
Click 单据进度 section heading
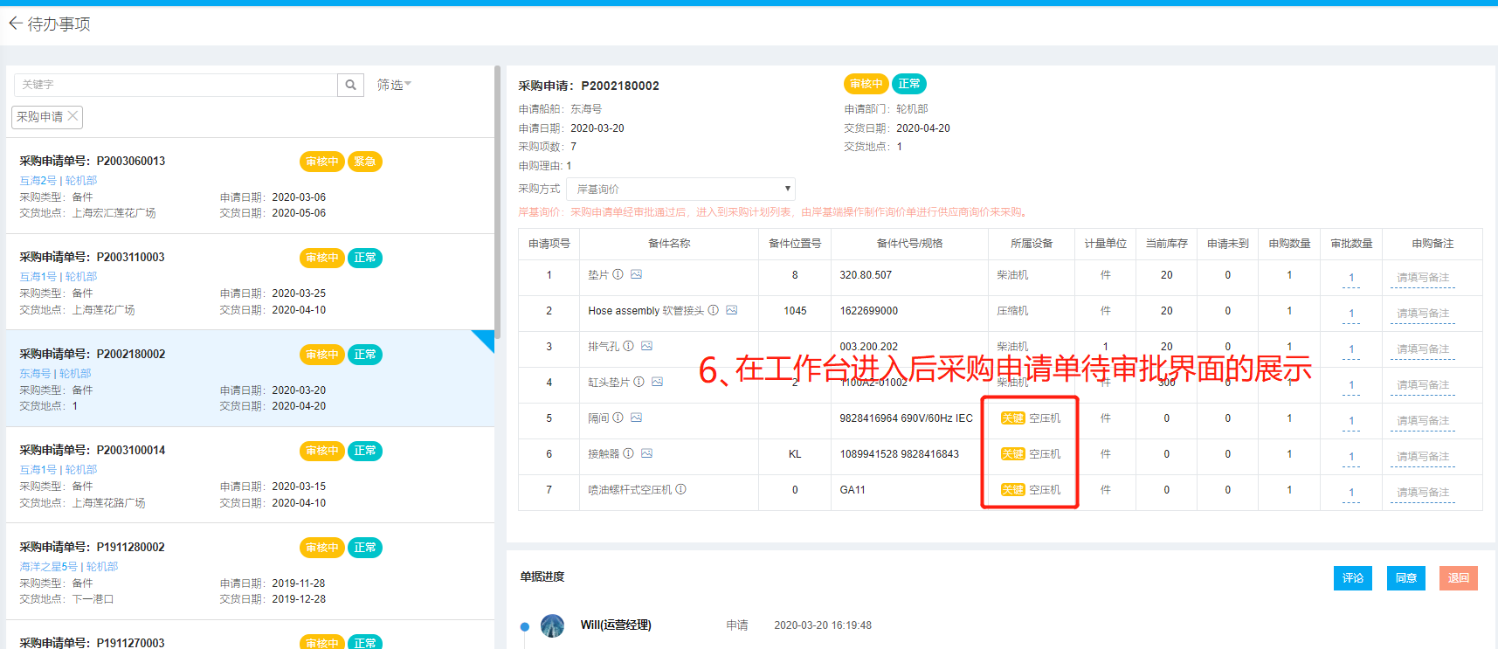coord(542,577)
